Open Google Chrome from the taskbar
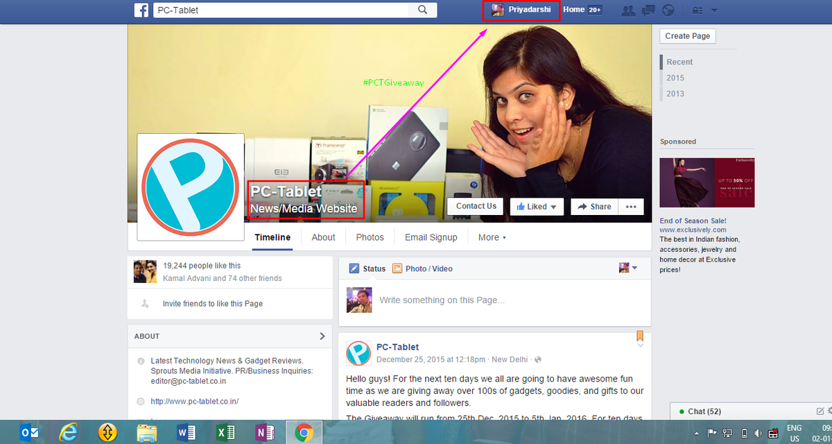This screenshot has width=832, height=444. (x=303, y=432)
